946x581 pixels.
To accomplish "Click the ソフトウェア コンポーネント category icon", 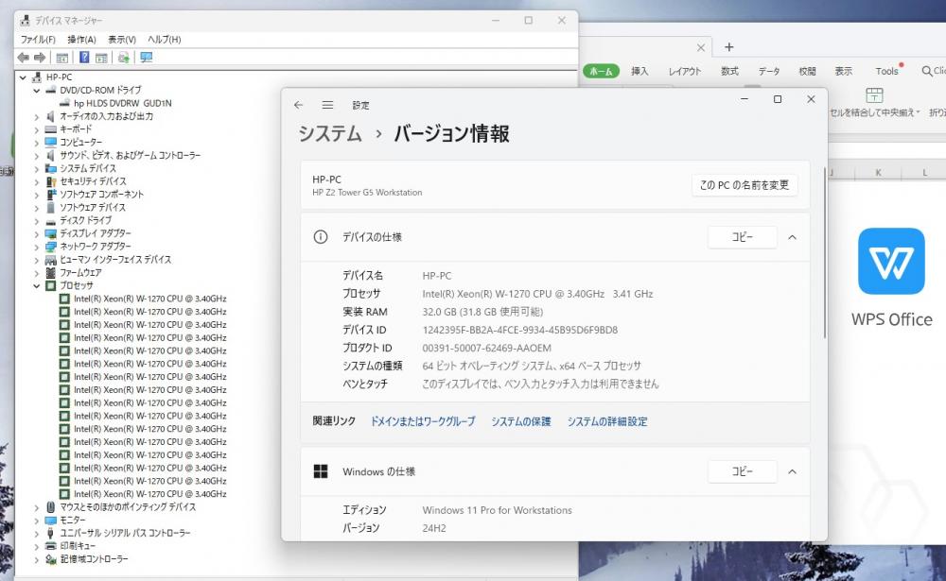I will point(51,194).
